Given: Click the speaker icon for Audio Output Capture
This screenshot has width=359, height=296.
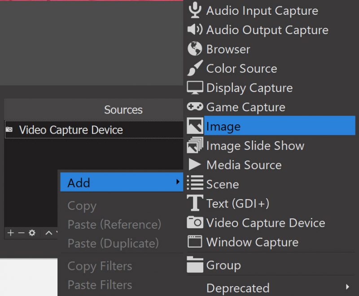Looking at the screenshot, I should 195,30.
